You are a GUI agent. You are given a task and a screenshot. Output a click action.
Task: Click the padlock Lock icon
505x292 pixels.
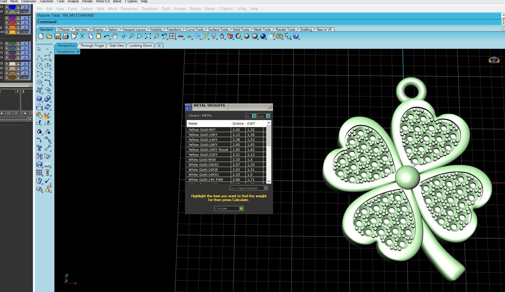coord(222,36)
